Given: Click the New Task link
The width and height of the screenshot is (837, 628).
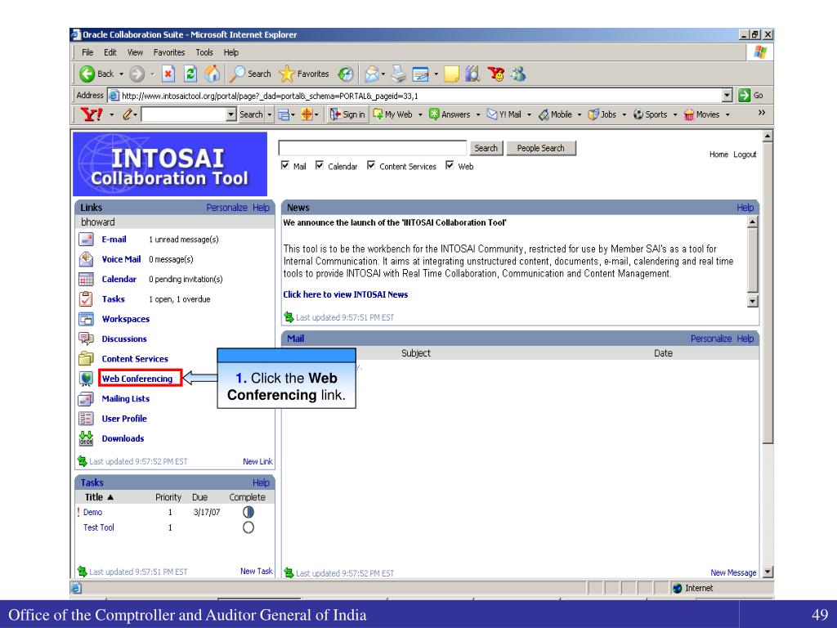Looking at the screenshot, I should (256, 571).
